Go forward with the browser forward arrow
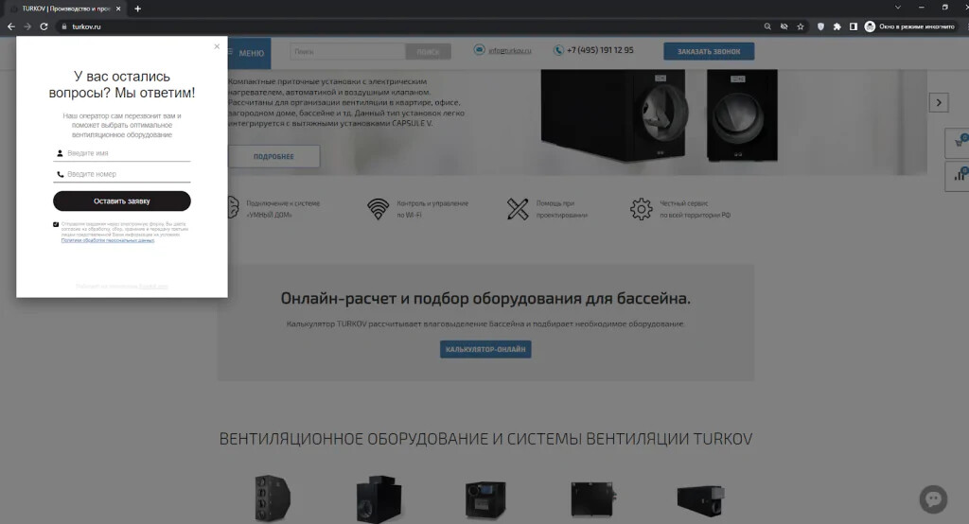This screenshot has height=524, width=969. [27, 26]
